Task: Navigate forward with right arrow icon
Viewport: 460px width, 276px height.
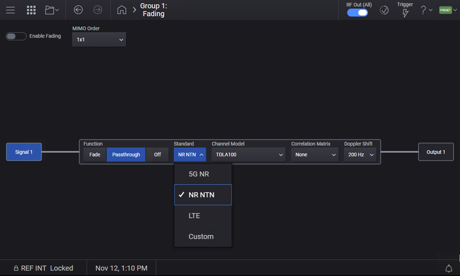Action: tap(98, 10)
